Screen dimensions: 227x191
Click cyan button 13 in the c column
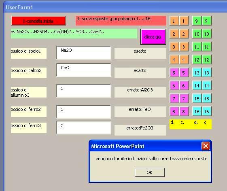click(x=207, y=72)
